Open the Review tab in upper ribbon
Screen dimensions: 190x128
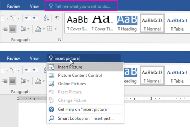click(14, 6)
